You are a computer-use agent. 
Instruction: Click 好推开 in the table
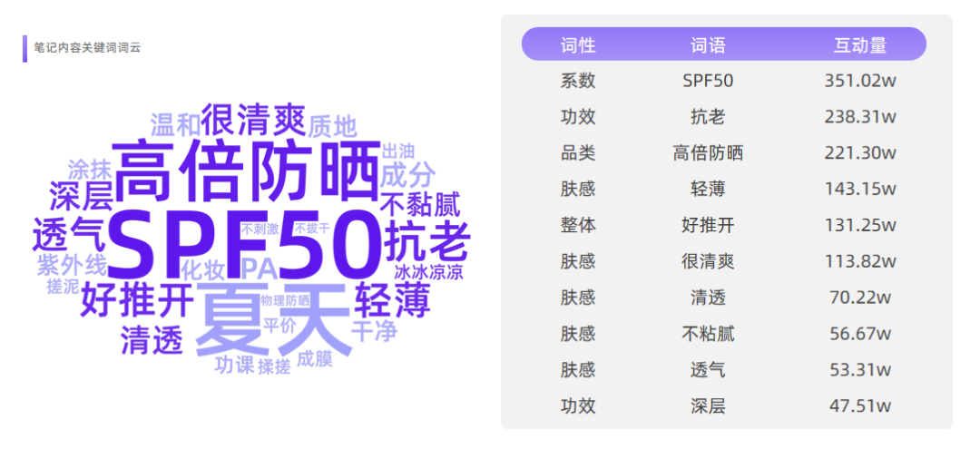click(x=708, y=226)
